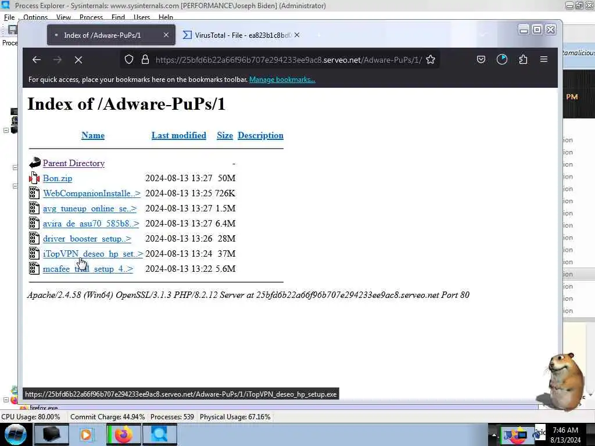The image size is (595, 446).
Task: Open the Firefox taskbar button
Action: pyautogui.click(x=123, y=434)
